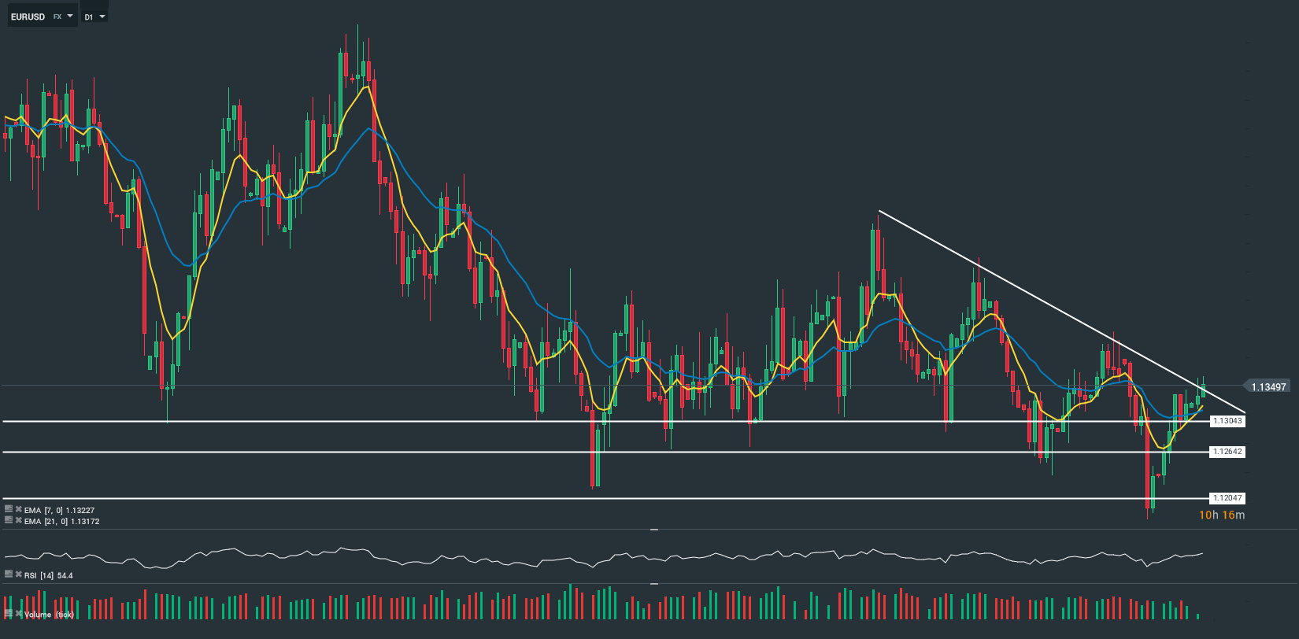Open settings icon for RSI [14] indicator

coord(9,574)
